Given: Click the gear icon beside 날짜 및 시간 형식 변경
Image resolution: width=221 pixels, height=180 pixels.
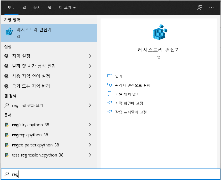Looking at the screenshot, I should pyautogui.click(x=6, y=66).
